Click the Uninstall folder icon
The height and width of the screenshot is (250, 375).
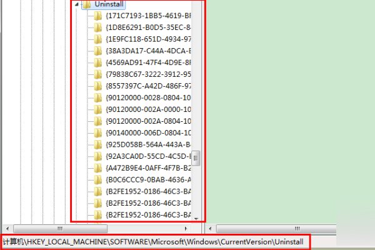[86, 4]
